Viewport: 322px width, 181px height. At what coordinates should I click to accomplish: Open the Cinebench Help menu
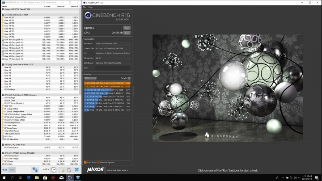coord(90,7)
